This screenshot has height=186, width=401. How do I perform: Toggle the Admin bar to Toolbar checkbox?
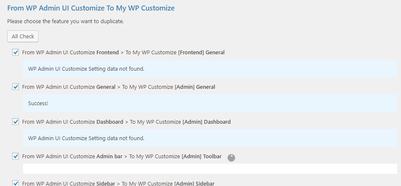(x=16, y=156)
